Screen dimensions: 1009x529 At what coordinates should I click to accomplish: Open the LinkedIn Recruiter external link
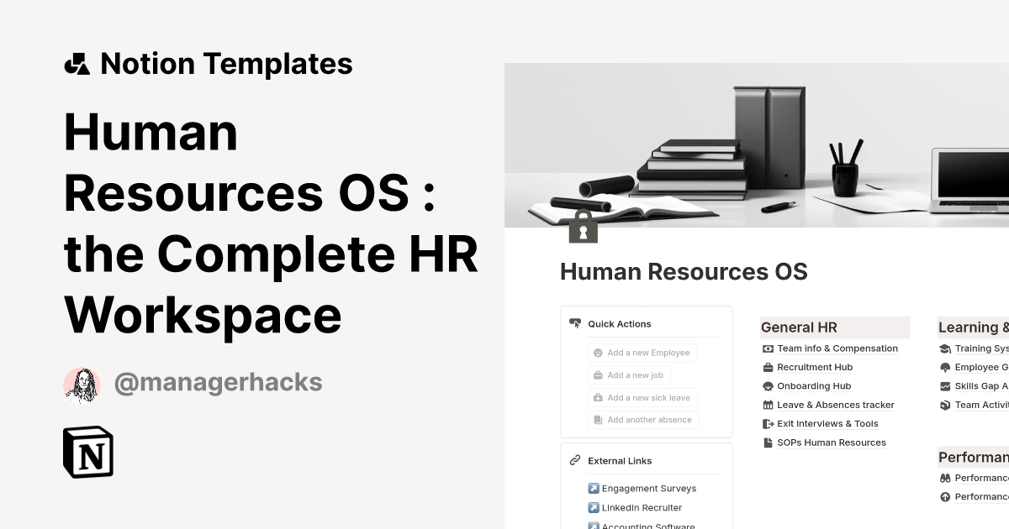(642, 507)
